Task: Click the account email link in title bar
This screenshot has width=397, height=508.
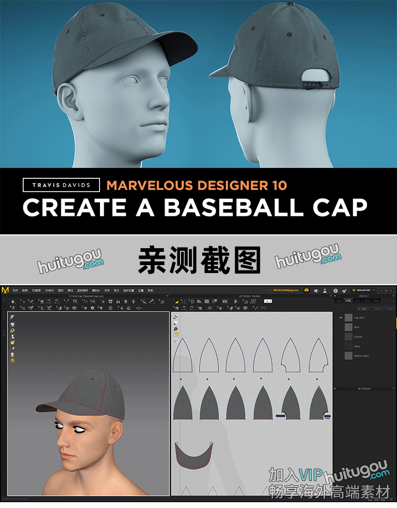Action: point(286,291)
